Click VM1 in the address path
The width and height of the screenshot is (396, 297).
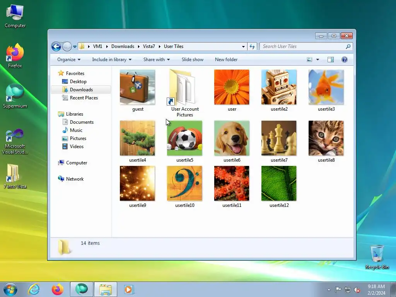[x=97, y=46]
